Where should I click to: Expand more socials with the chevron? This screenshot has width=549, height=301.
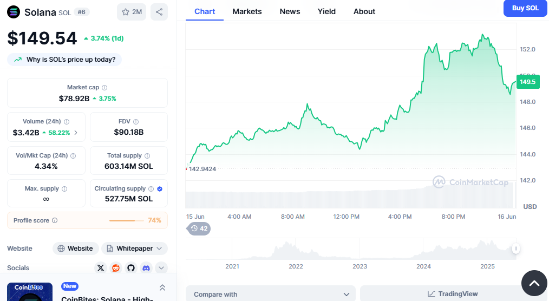point(161,267)
